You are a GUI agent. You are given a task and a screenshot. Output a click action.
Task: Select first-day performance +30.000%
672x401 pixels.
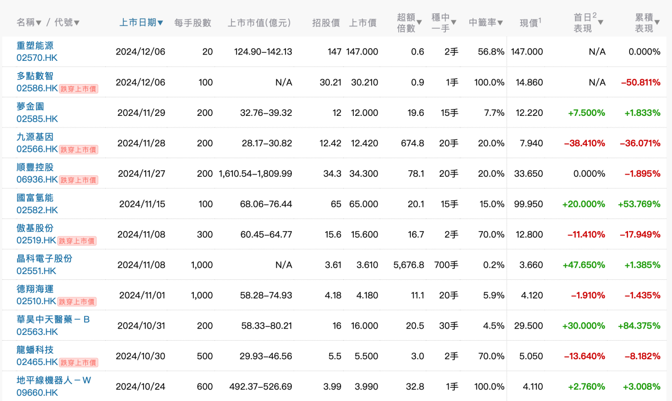tap(584, 326)
